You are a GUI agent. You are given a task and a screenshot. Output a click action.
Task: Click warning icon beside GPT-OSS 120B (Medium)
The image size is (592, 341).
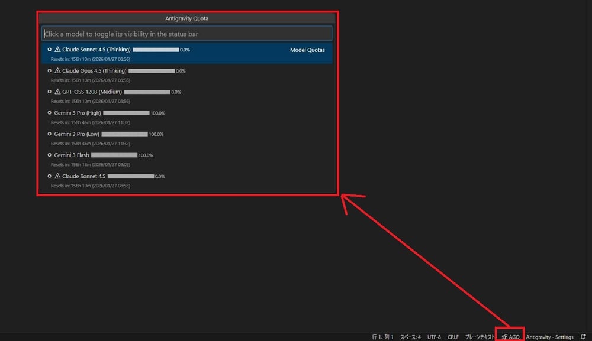(x=57, y=92)
